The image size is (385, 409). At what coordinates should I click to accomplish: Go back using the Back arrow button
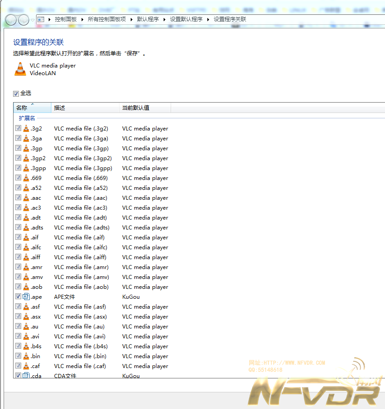tap(11, 20)
